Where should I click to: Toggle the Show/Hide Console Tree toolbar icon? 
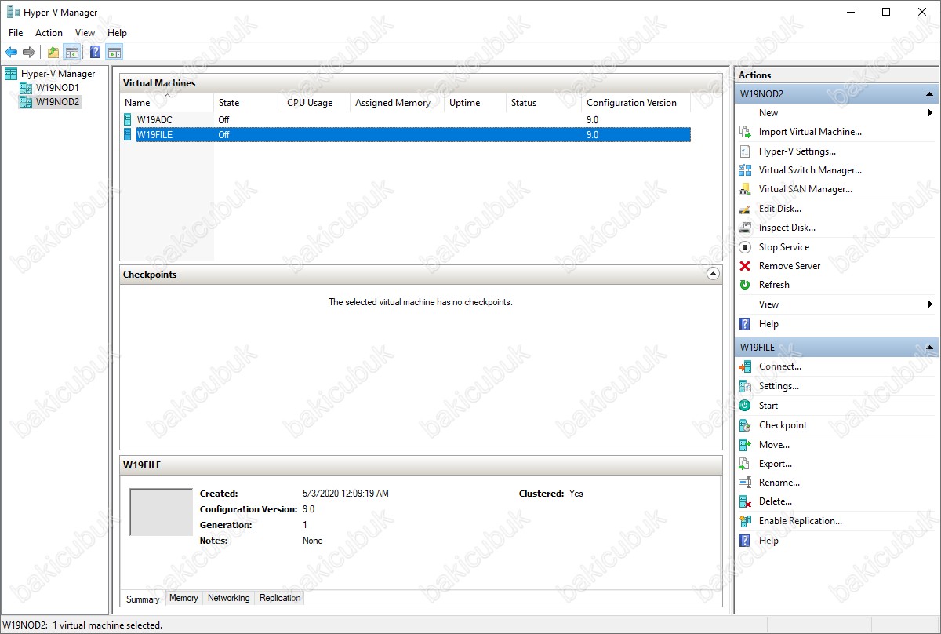pos(71,53)
